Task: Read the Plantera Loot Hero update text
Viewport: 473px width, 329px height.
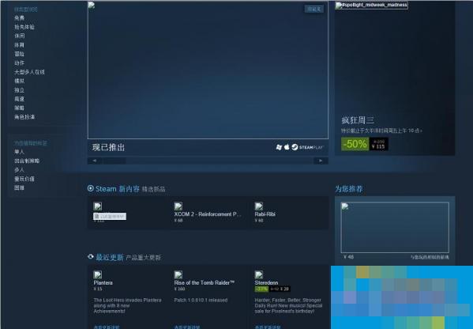Action: tap(127, 305)
